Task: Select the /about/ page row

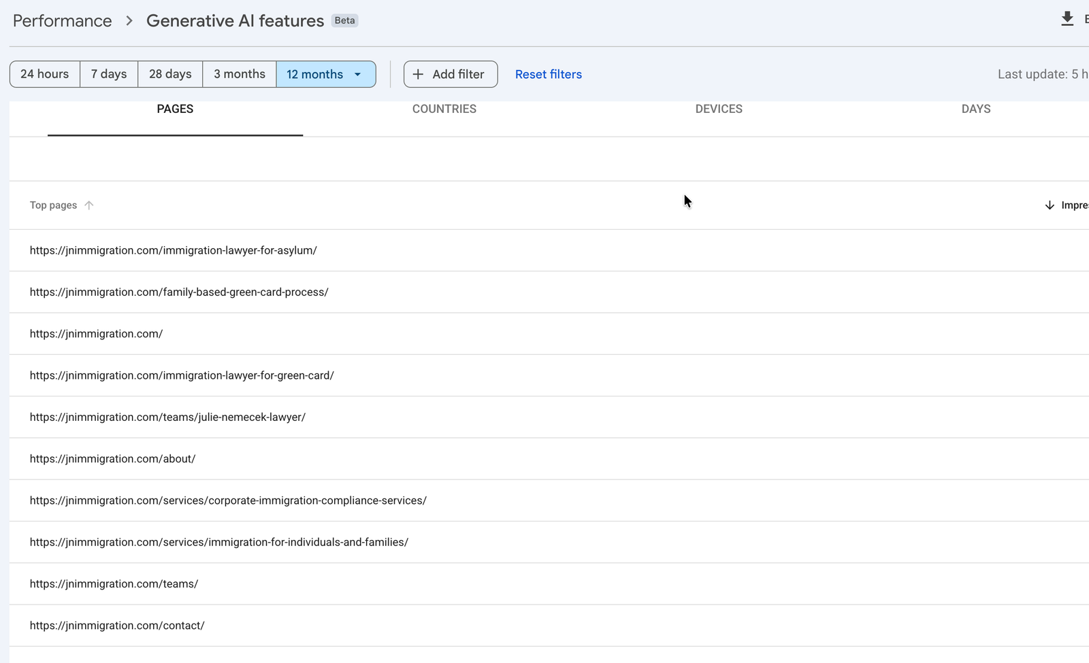Action: click(549, 459)
